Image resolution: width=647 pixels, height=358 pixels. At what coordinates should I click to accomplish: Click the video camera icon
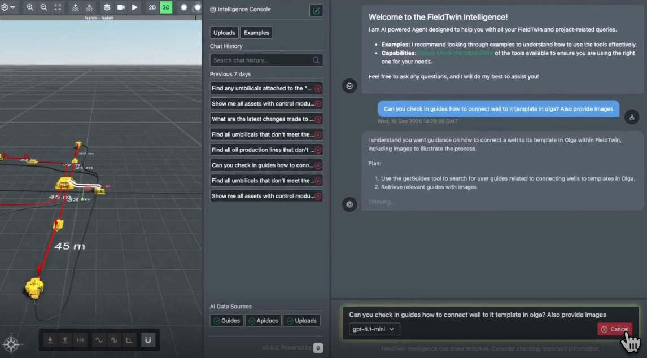tap(121, 7)
